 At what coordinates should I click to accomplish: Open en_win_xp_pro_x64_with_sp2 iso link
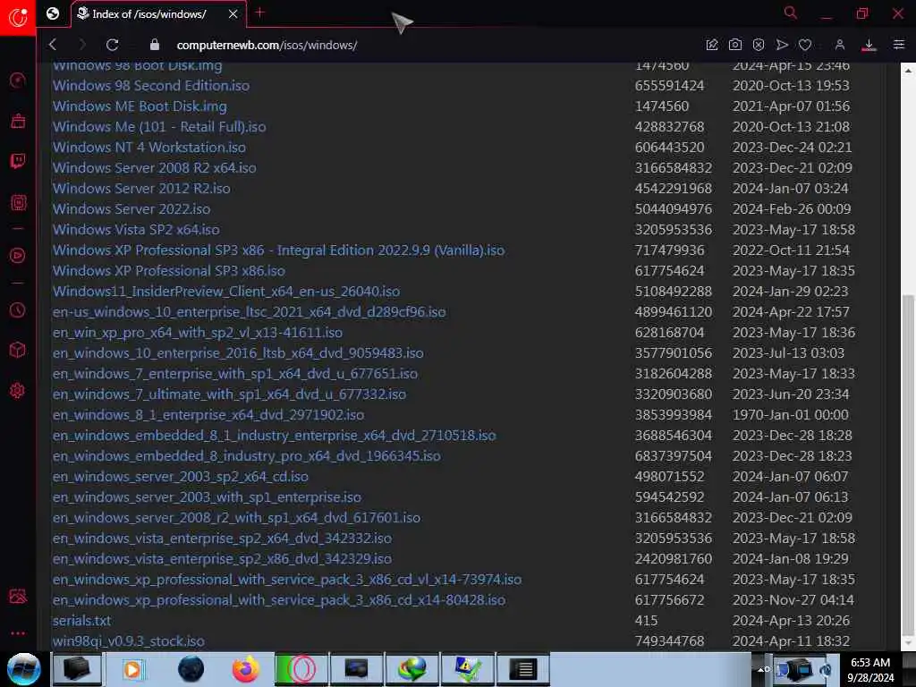(198, 333)
